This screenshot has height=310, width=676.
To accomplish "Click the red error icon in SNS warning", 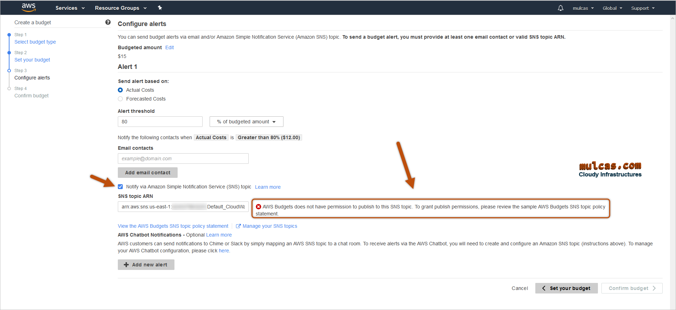I will click(259, 207).
